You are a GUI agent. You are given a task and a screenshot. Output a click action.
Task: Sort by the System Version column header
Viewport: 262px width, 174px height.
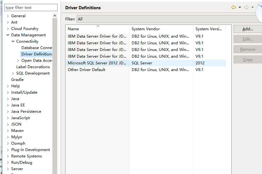click(x=209, y=29)
